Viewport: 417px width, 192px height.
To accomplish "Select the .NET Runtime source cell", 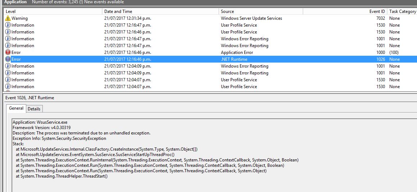I will point(234,59).
